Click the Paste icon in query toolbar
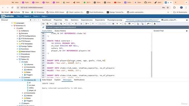The height and width of the screenshot is (106, 189). tap(76, 24)
